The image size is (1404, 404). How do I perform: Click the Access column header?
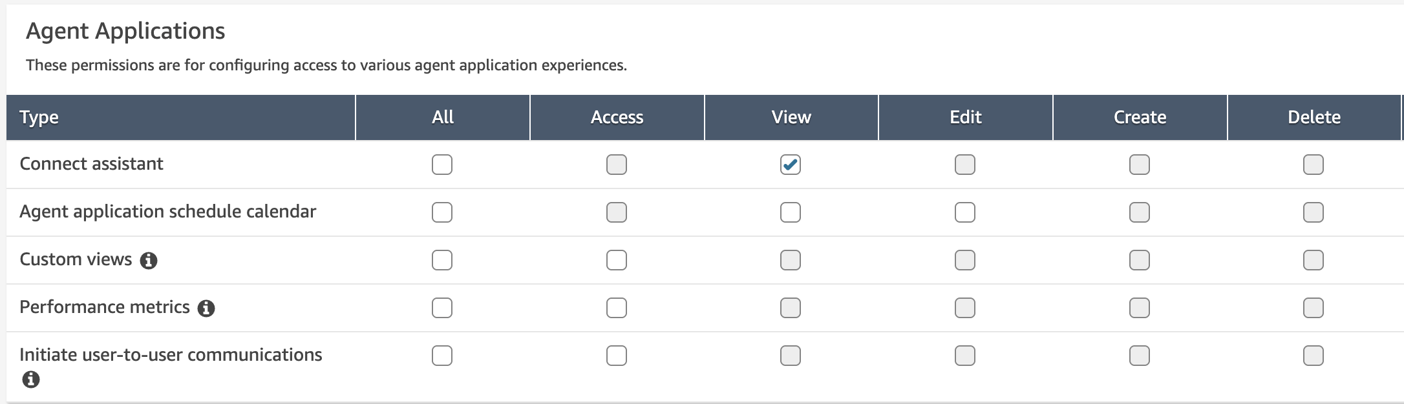(x=617, y=117)
